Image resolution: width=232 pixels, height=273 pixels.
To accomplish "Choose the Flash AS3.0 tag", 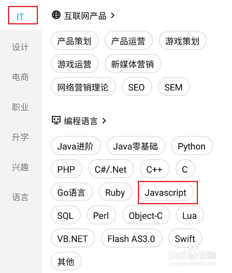I will (131, 238).
